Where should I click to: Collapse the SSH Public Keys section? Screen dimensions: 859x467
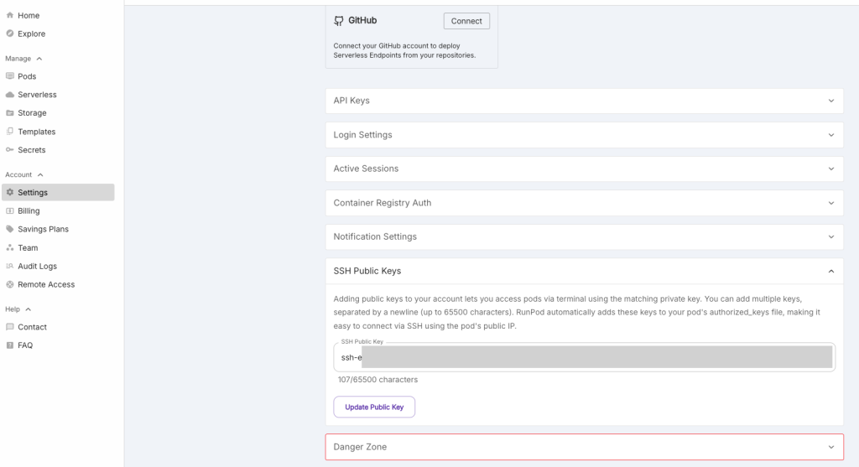point(830,272)
